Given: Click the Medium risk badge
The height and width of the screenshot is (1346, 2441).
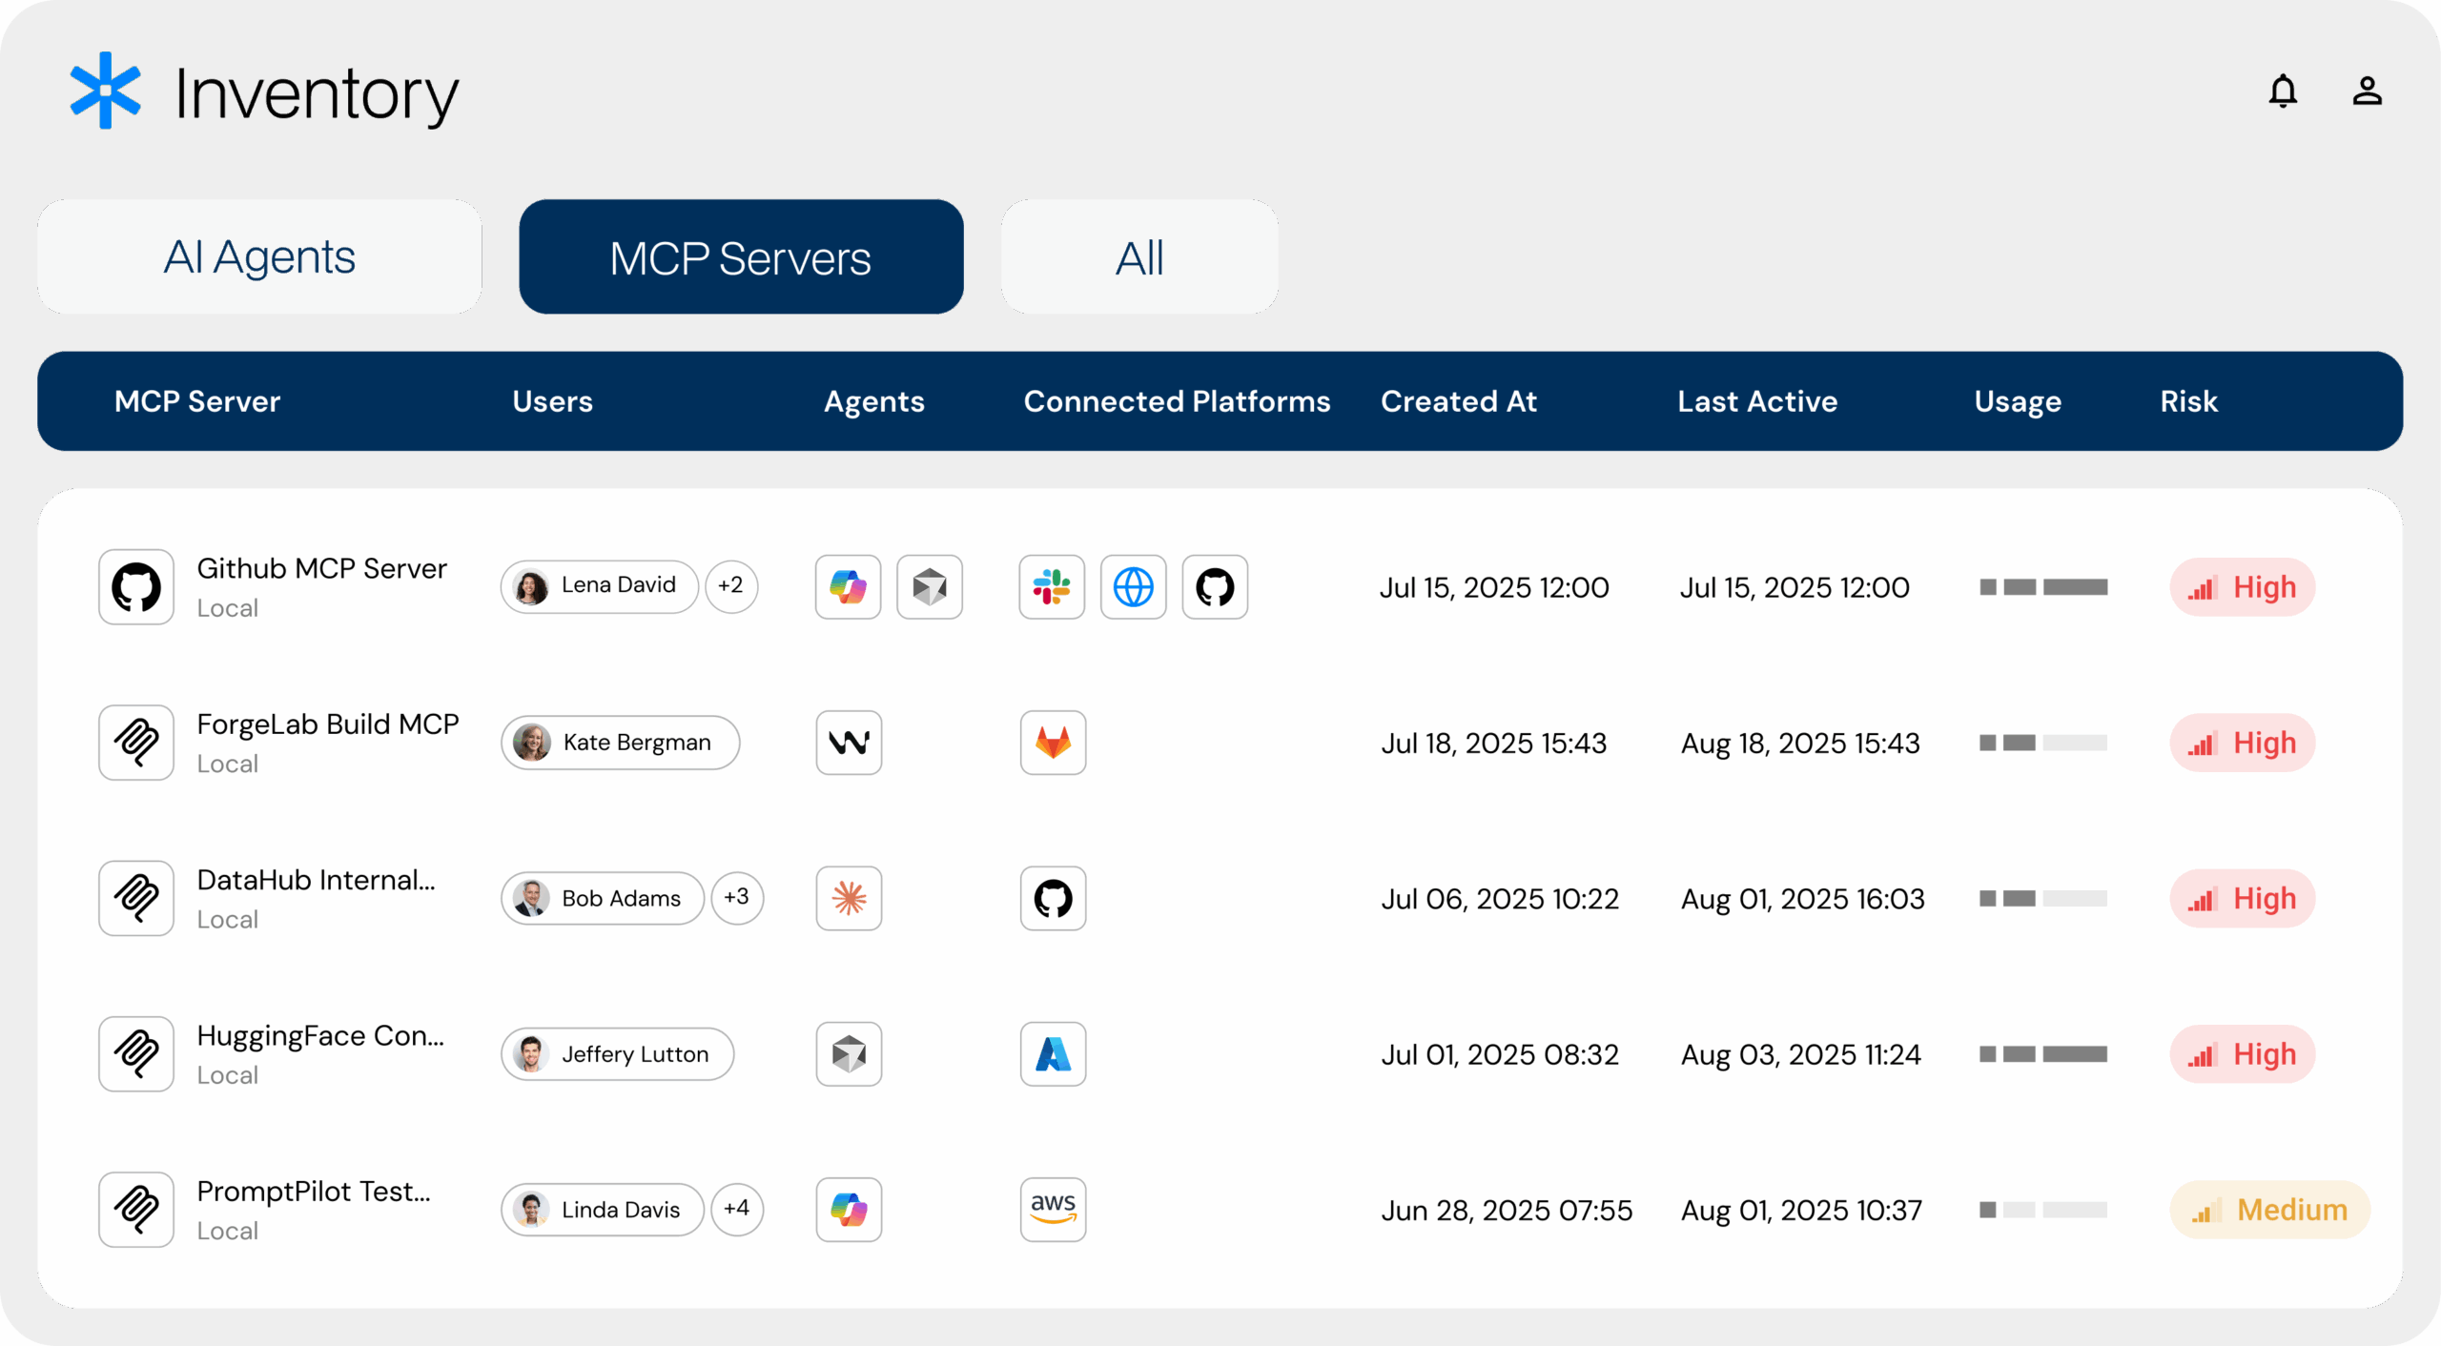Looking at the screenshot, I should click(x=2269, y=1210).
